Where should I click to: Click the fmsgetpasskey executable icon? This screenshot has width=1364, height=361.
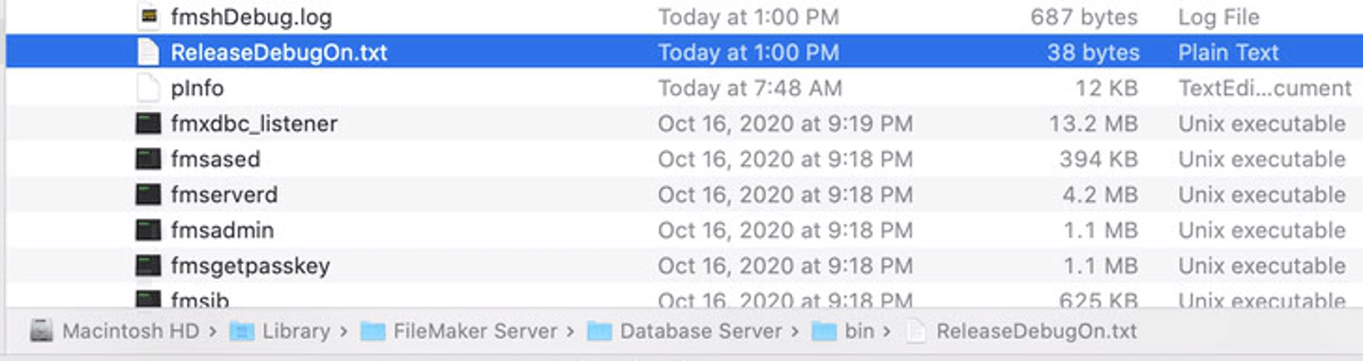[x=147, y=266]
